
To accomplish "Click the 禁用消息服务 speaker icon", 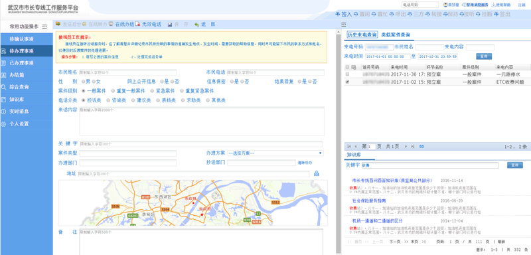I will point(464,5).
